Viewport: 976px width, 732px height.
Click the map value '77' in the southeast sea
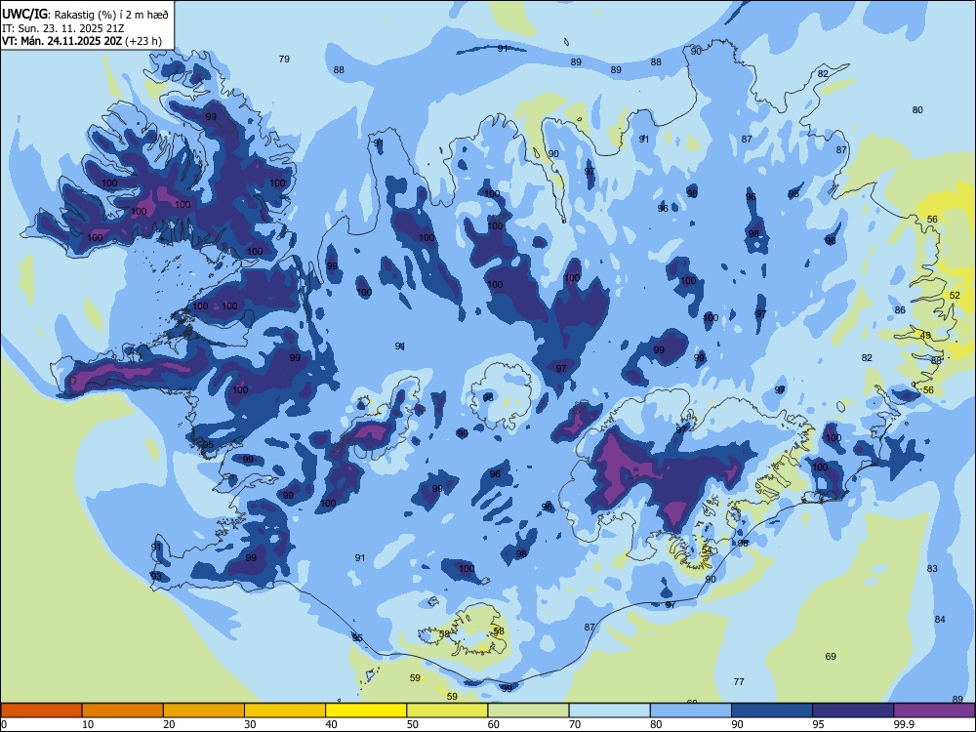tap(739, 681)
